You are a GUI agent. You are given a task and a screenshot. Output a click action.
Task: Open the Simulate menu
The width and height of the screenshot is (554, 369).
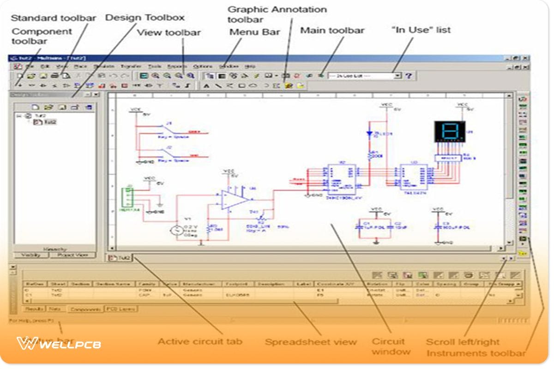[x=104, y=66]
